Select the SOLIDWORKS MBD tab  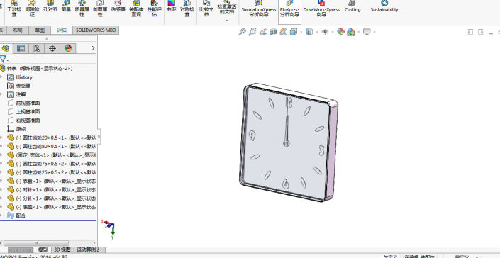96,30
